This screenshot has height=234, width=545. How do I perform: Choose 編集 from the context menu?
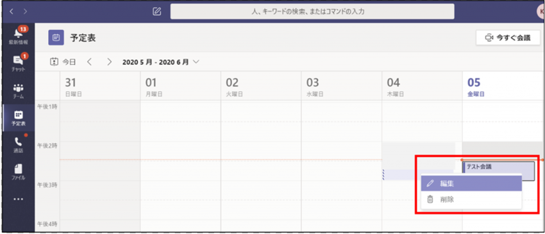(471, 183)
